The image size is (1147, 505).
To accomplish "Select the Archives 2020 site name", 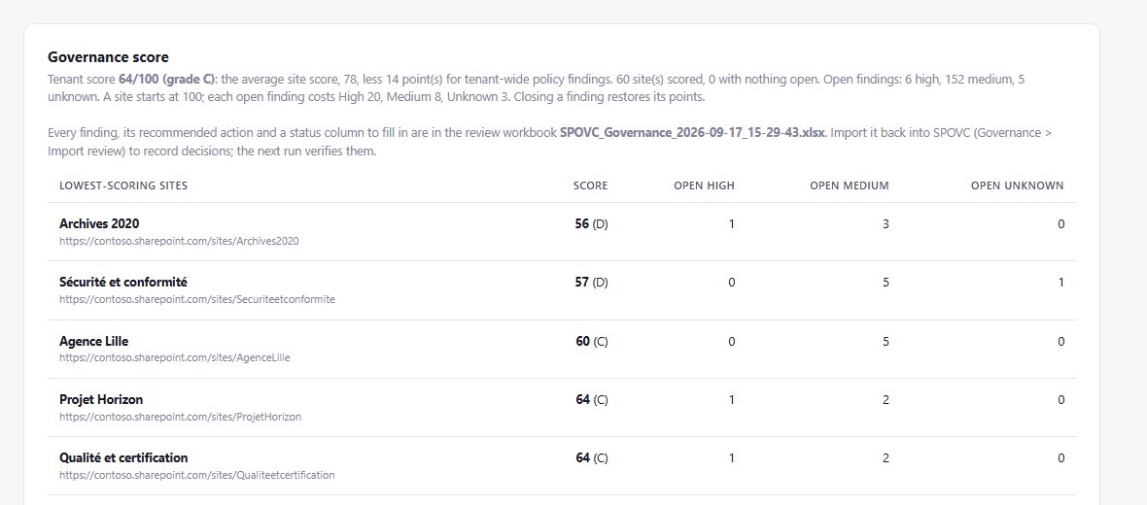I will click(x=99, y=223).
